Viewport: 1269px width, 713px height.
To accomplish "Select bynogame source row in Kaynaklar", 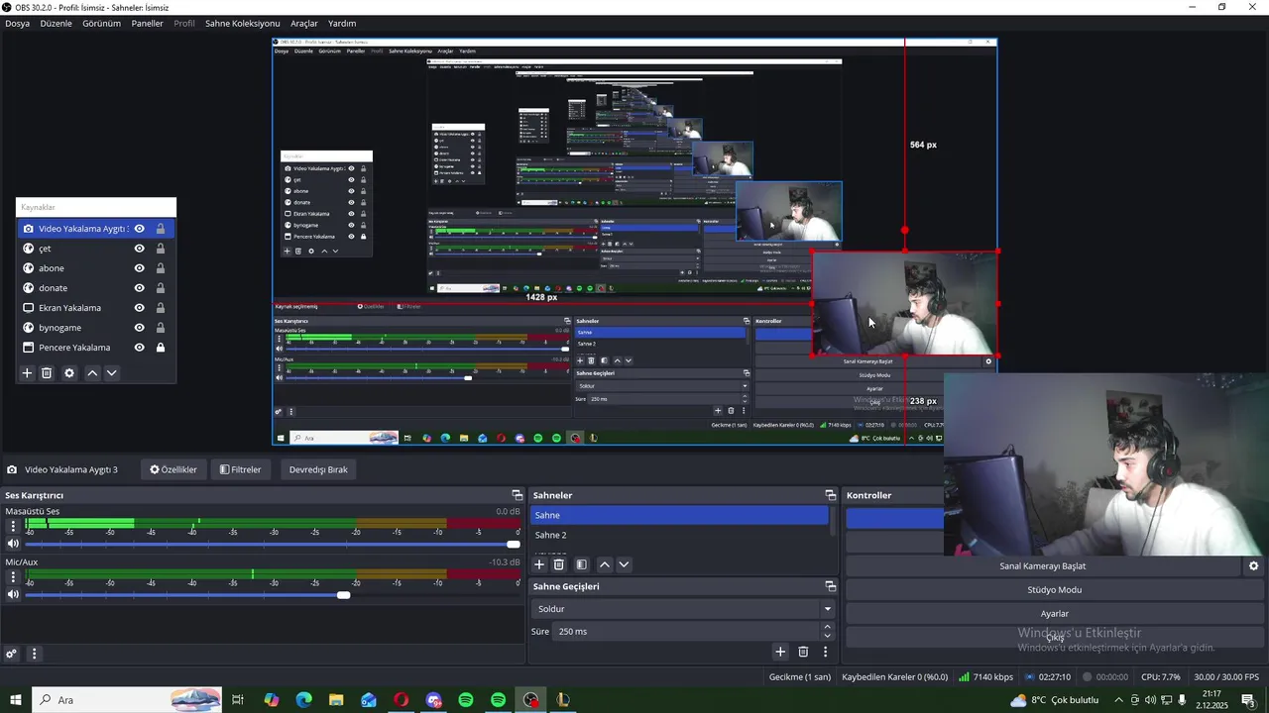I will click(x=96, y=328).
